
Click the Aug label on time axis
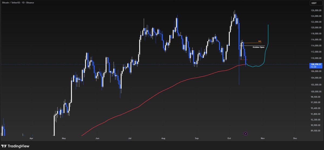(163, 138)
